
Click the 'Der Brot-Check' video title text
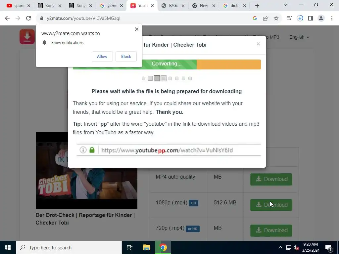tap(85, 219)
